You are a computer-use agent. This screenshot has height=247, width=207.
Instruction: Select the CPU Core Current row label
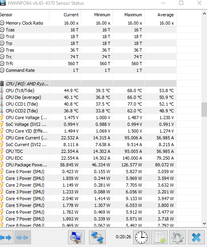[x=27, y=138]
